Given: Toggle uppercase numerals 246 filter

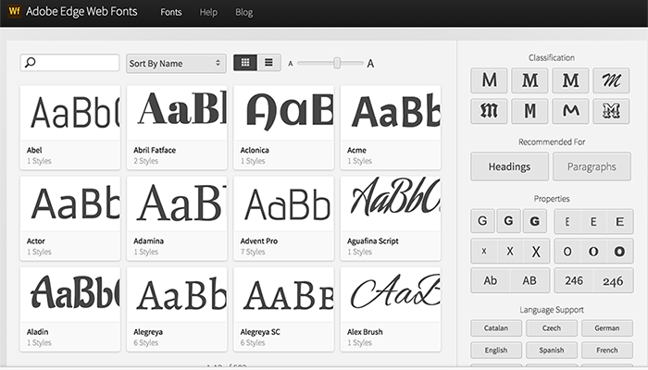Looking at the screenshot, I should [x=574, y=280].
